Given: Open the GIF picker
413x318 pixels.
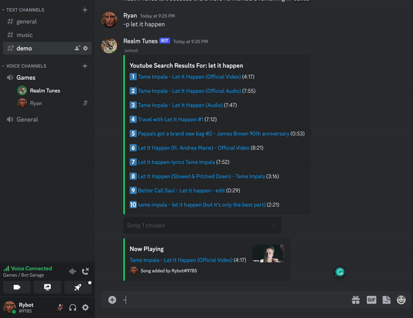Looking at the screenshot, I should [372, 300].
